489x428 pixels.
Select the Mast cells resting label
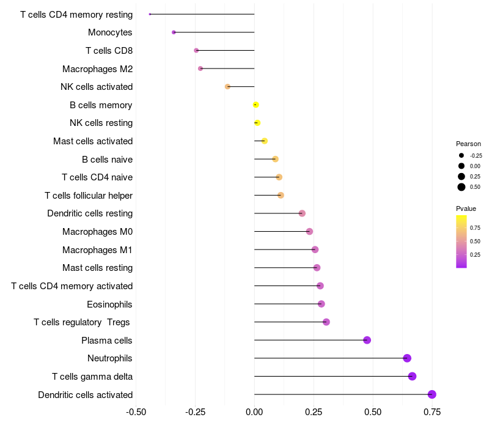click(97, 268)
